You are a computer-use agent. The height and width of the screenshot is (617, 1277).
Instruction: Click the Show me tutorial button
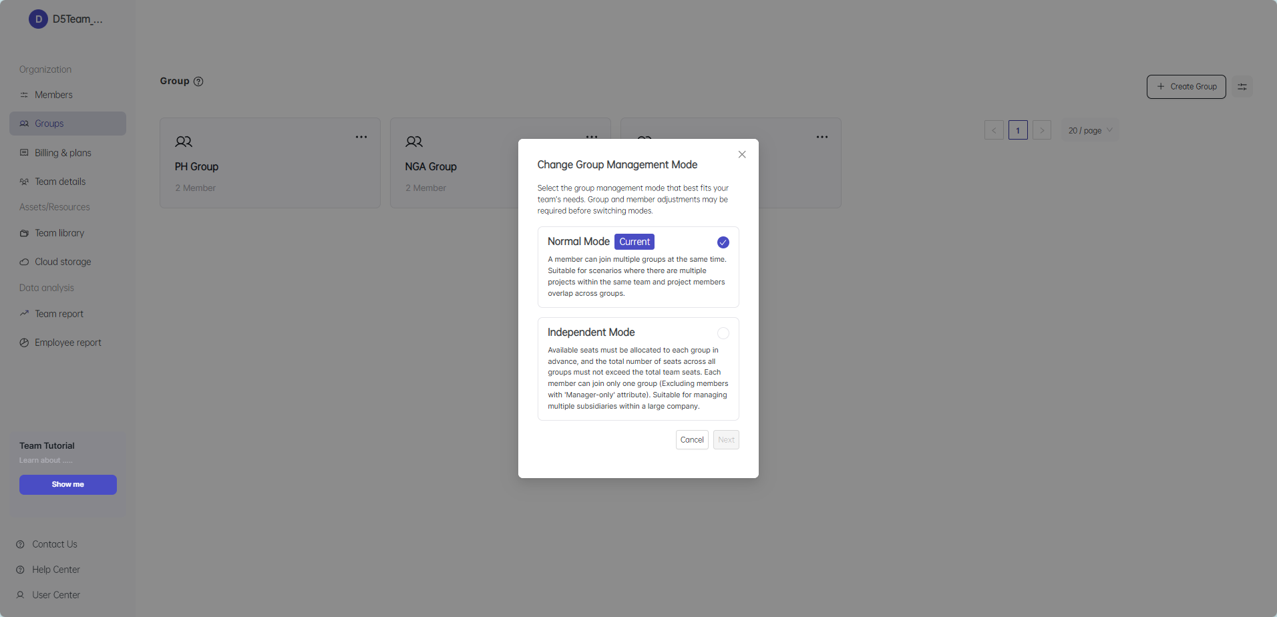[x=68, y=485]
